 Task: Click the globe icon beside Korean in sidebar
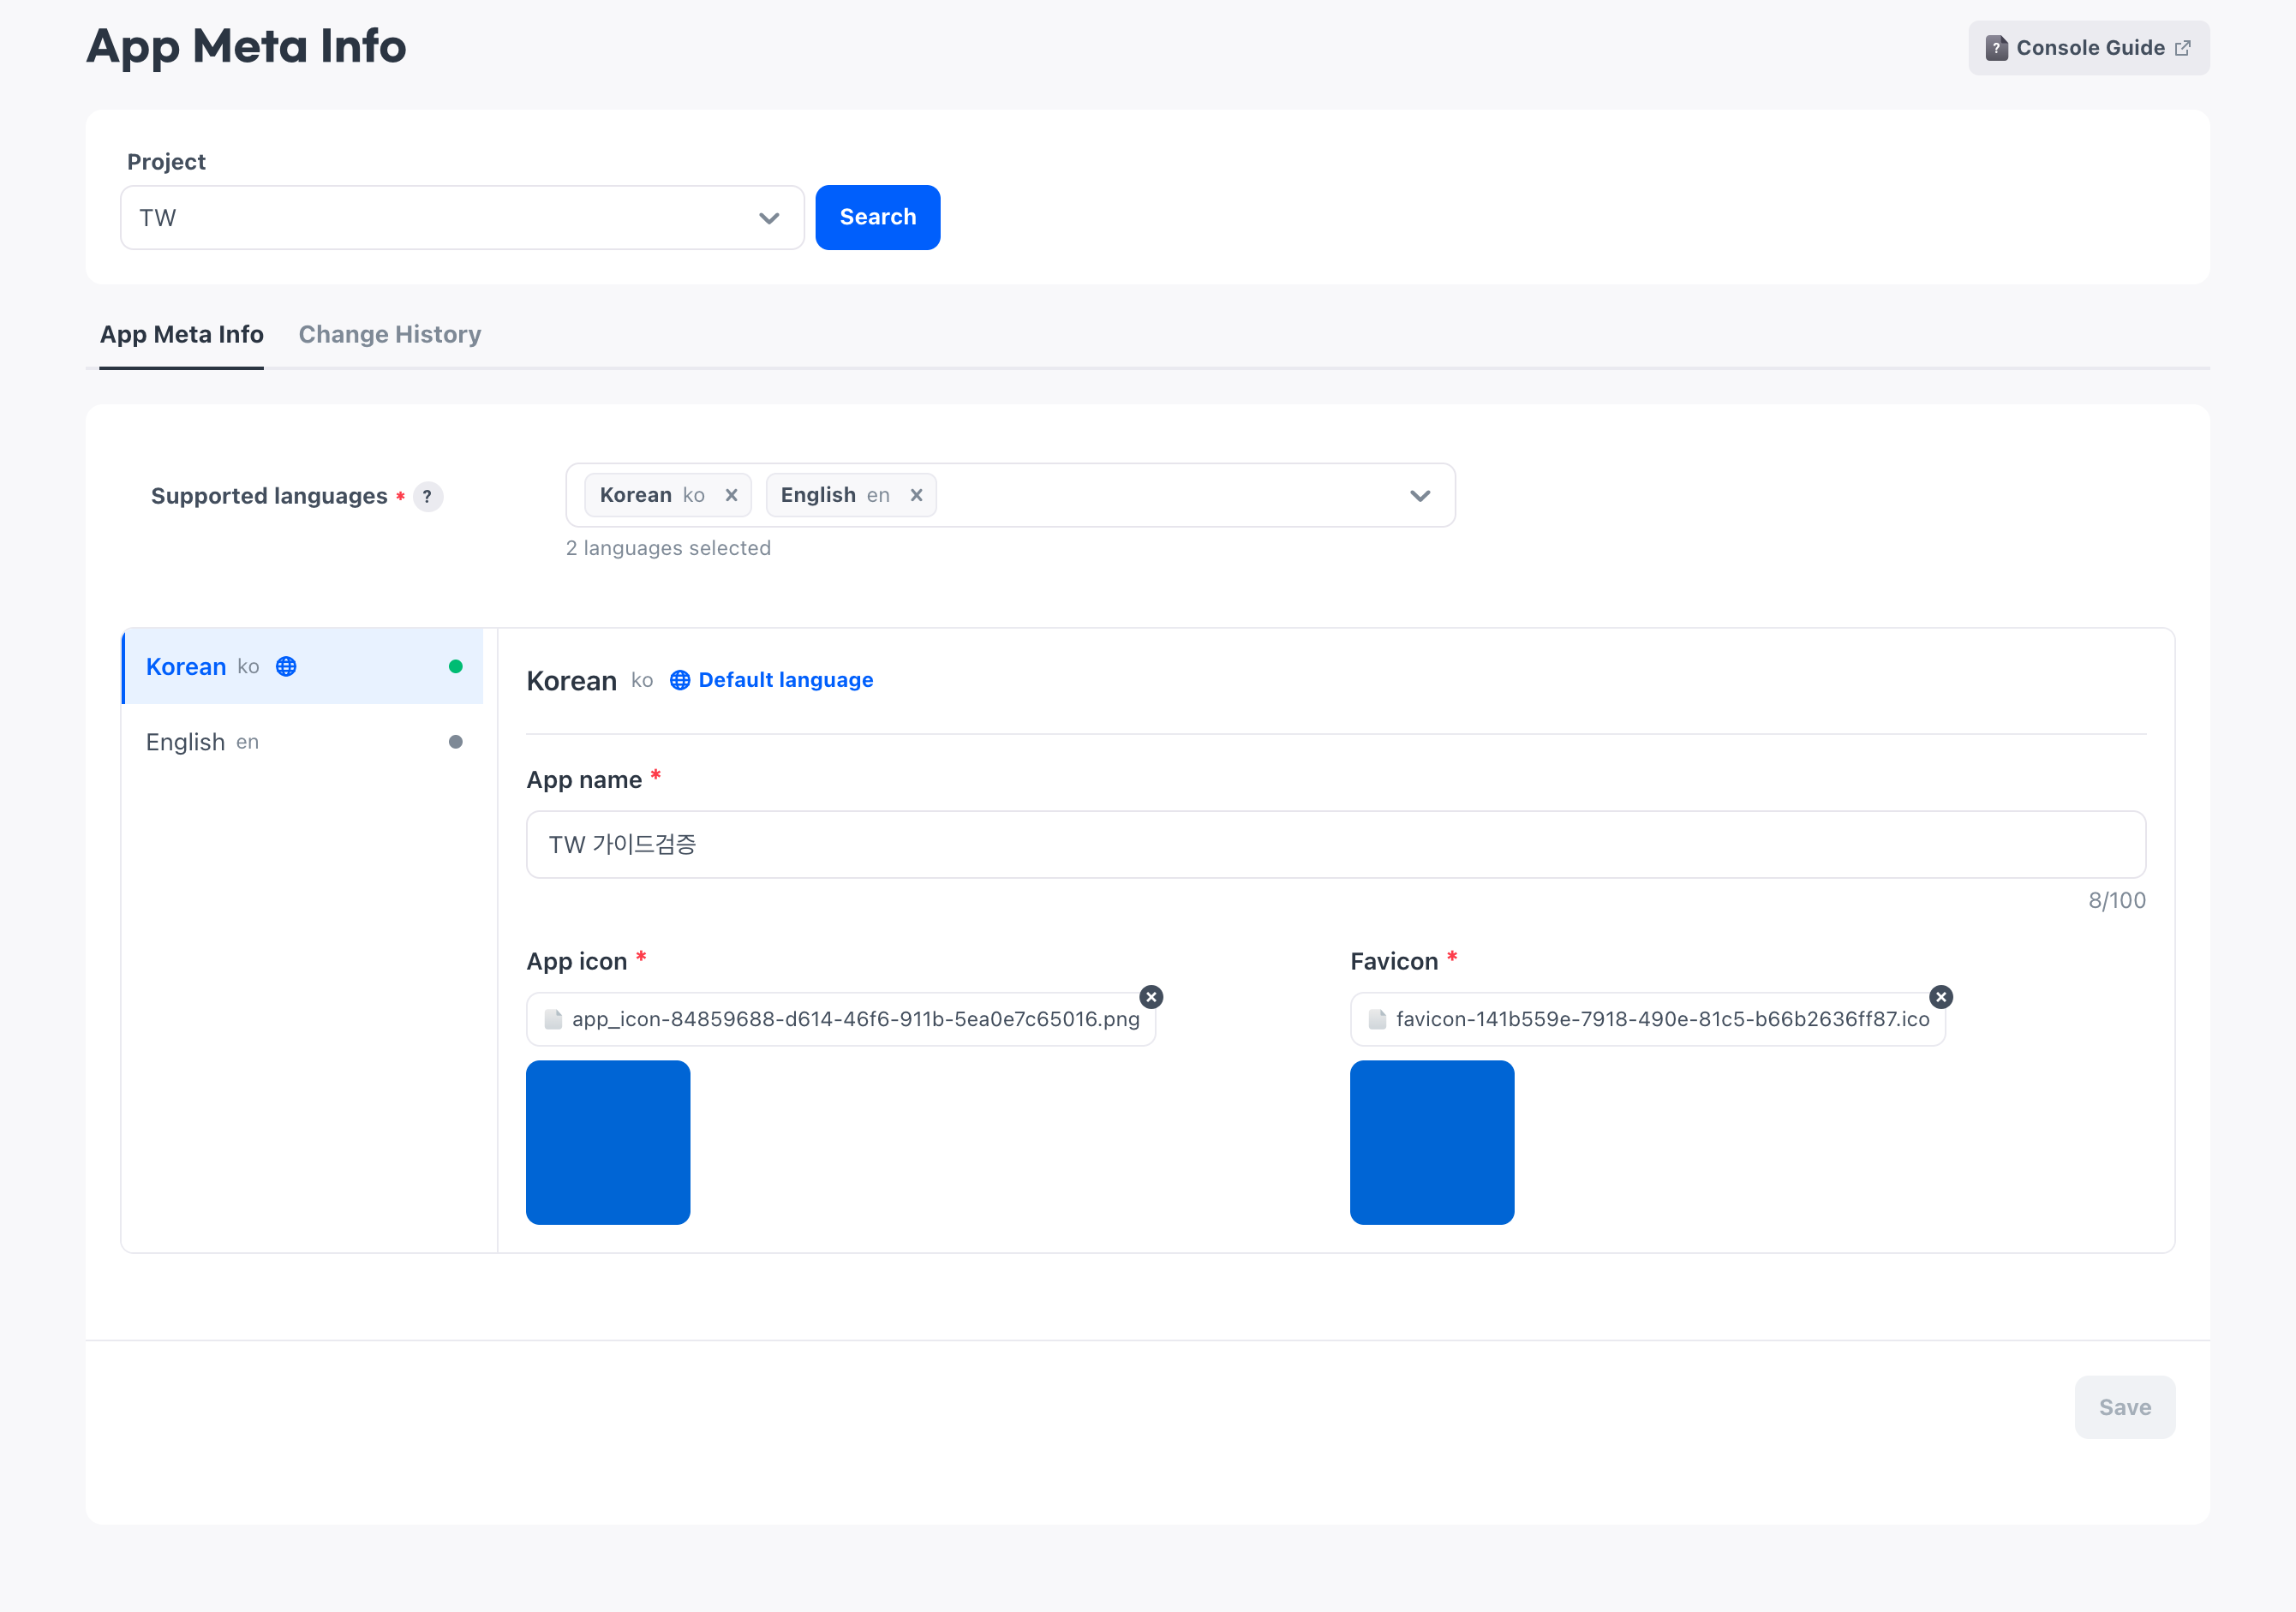tap(286, 666)
